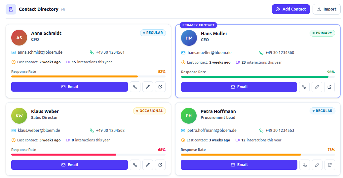Open Hans Müller's external link icon

tap(329, 87)
